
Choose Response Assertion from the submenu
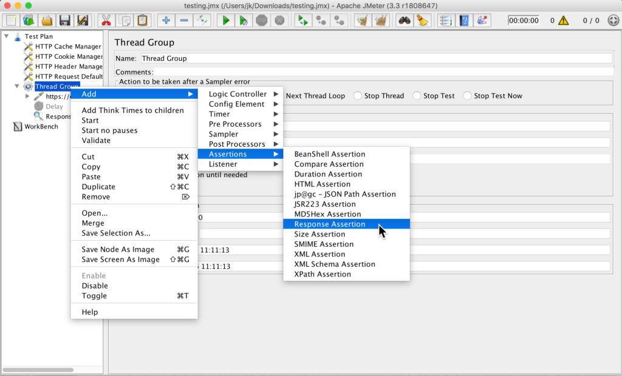coord(330,224)
